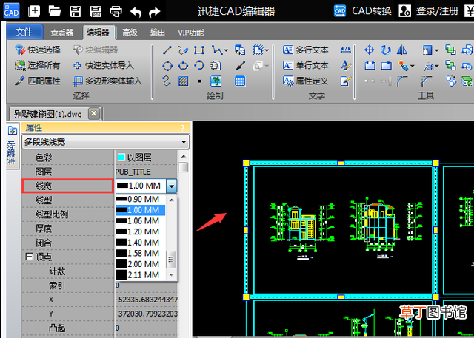The width and height of the screenshot is (474, 338).
Task: Click the Chamfer corner tool icon
Action: point(427,81)
